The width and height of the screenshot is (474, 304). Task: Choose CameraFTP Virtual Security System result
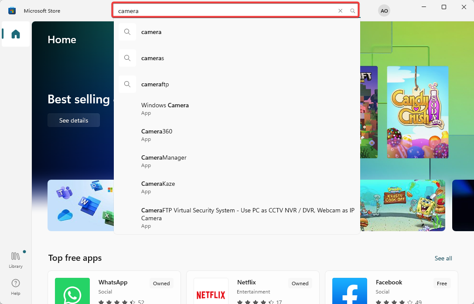pos(237,218)
